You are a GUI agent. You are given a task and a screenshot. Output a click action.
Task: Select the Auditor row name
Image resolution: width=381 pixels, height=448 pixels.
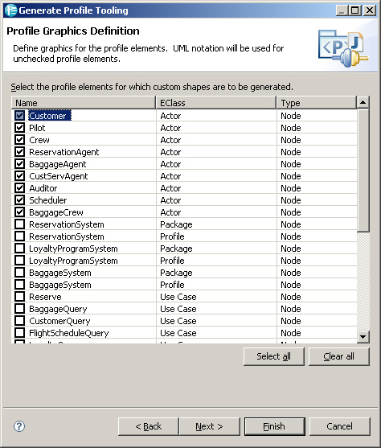(x=43, y=188)
